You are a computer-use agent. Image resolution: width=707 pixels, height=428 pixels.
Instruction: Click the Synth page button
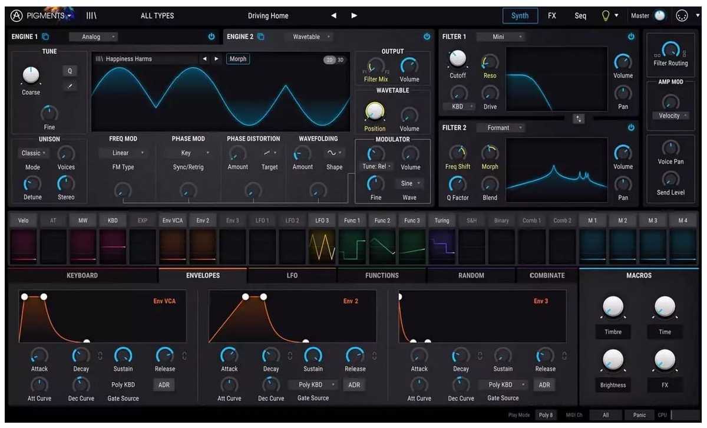[x=520, y=16]
